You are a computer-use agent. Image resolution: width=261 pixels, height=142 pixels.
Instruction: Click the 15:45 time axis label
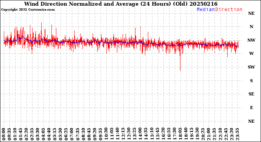pyautogui.click(x=157, y=134)
